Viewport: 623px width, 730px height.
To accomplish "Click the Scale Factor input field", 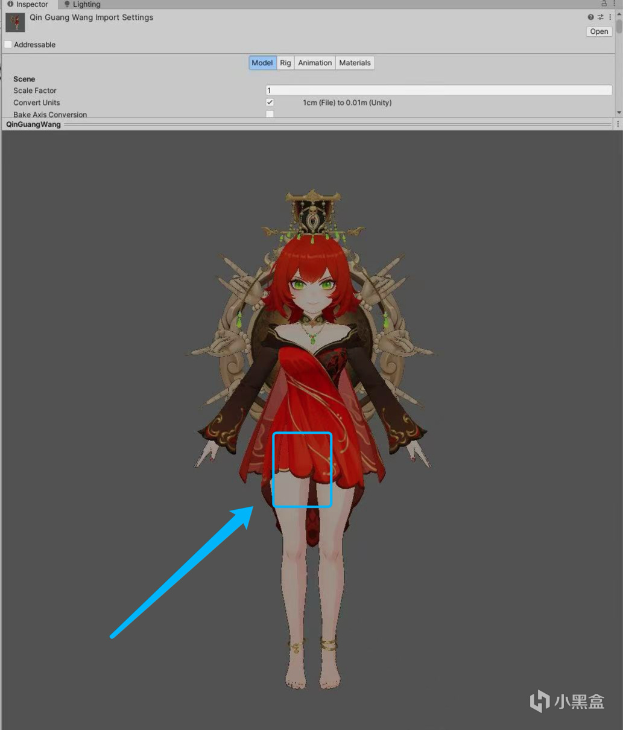I will (438, 90).
